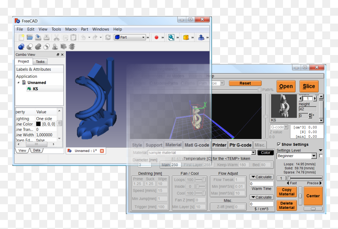Click the Cut scissors icon

tap(57, 37)
